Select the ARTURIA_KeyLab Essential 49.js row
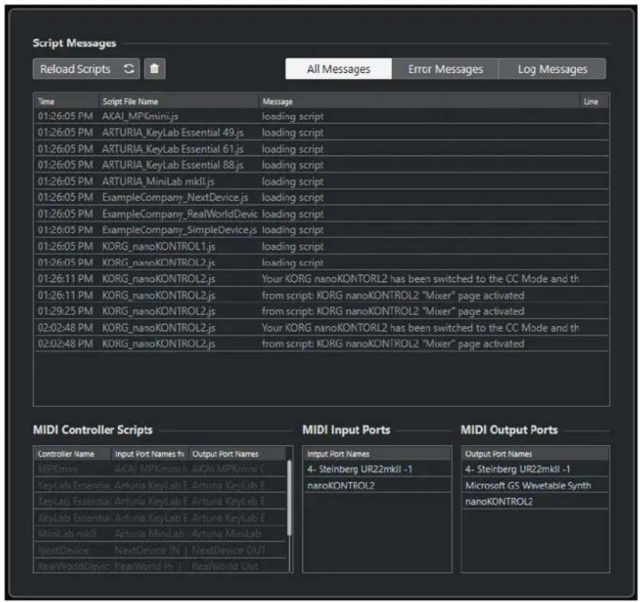 [321, 133]
